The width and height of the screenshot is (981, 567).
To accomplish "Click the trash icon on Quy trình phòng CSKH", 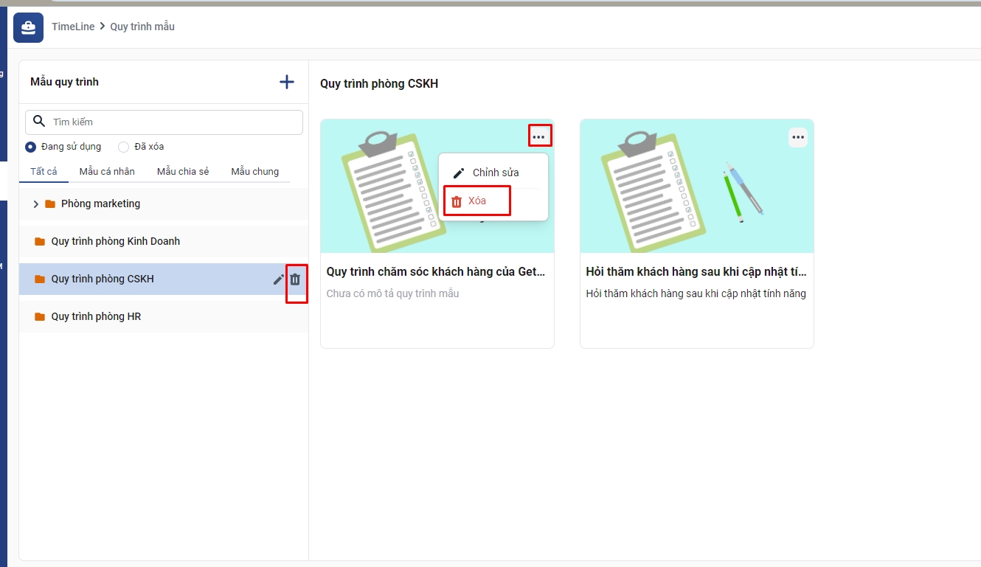I will 295,279.
